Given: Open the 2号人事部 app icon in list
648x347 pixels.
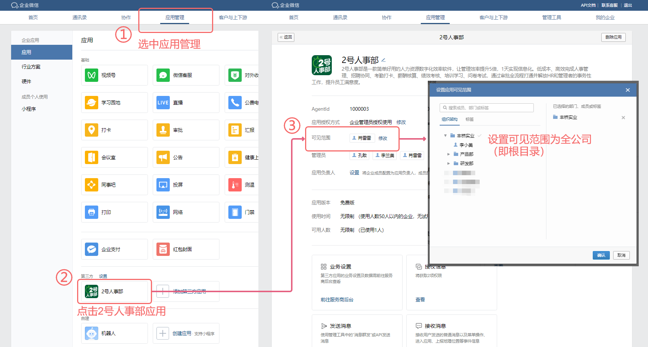Looking at the screenshot, I should pos(92,291).
